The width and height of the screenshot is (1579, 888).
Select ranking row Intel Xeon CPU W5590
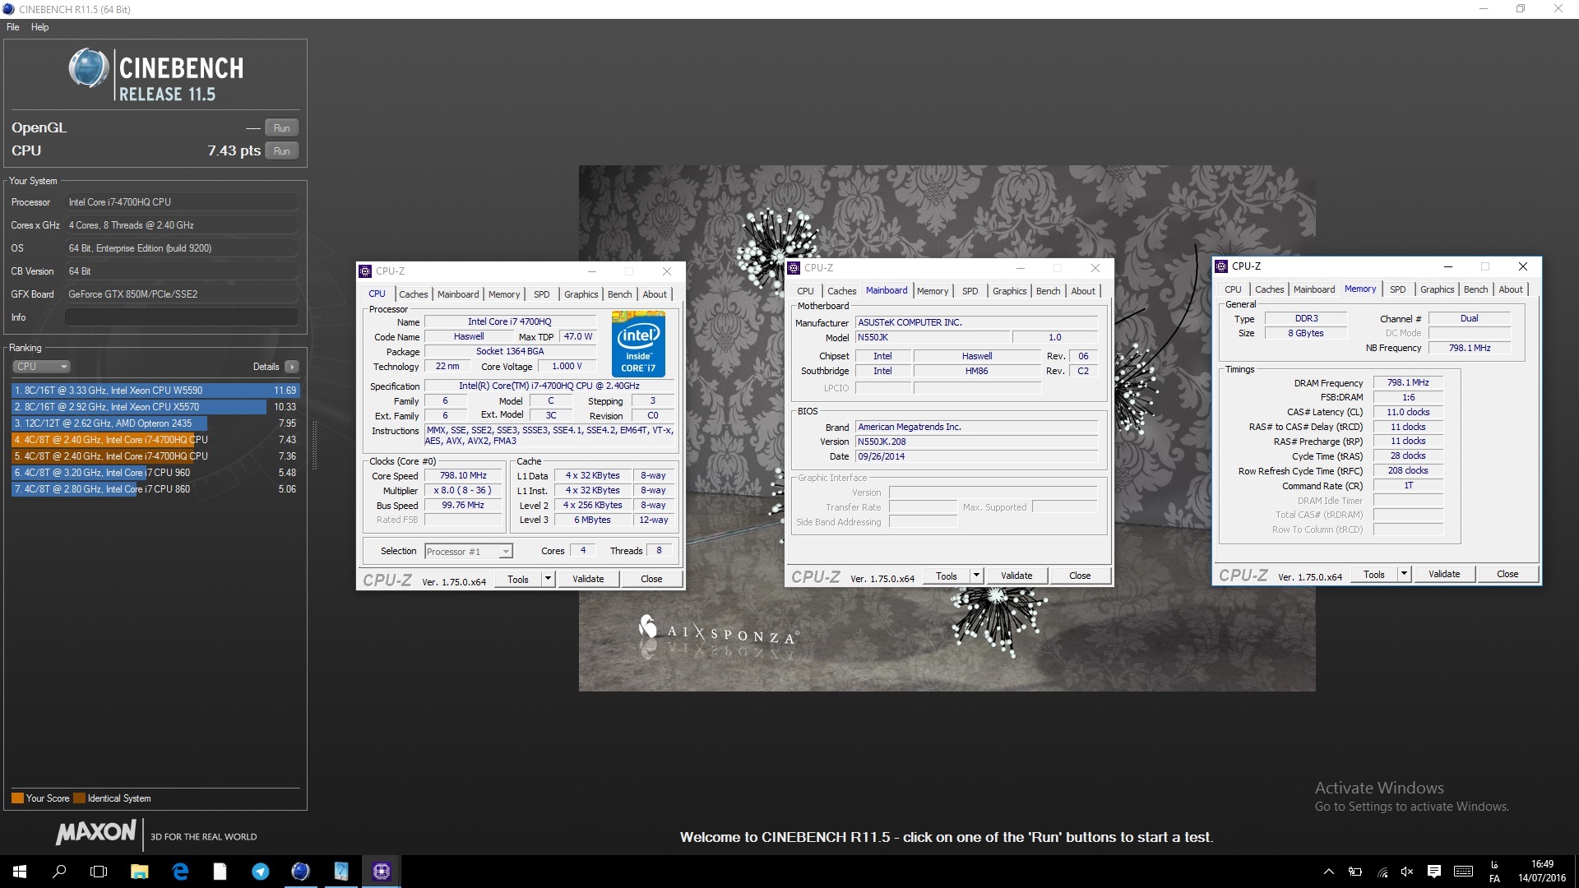[155, 391]
